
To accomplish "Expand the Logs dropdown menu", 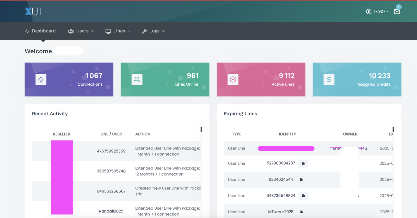I will (x=154, y=31).
